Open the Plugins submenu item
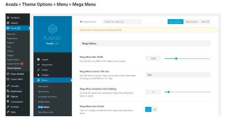The width and height of the screenshot is (230, 122). click(10, 55)
